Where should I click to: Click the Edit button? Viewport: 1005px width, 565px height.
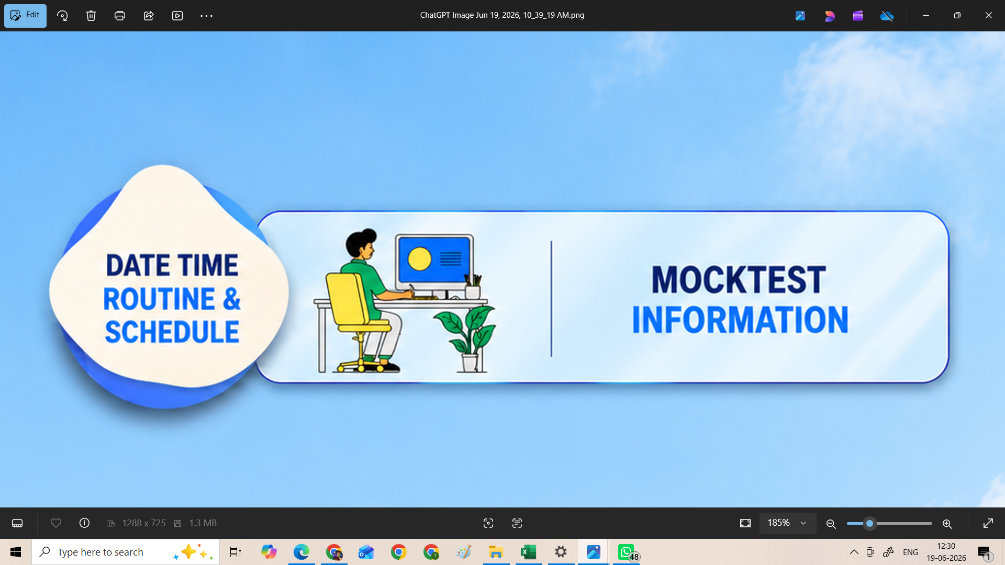point(25,16)
